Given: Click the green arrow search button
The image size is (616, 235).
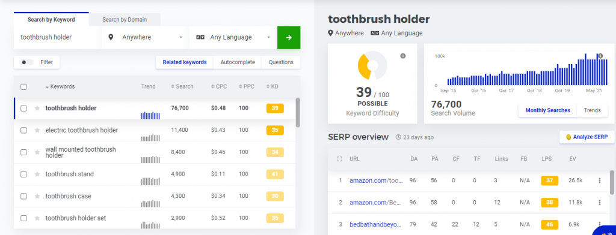Looking at the screenshot, I should coord(289,38).
